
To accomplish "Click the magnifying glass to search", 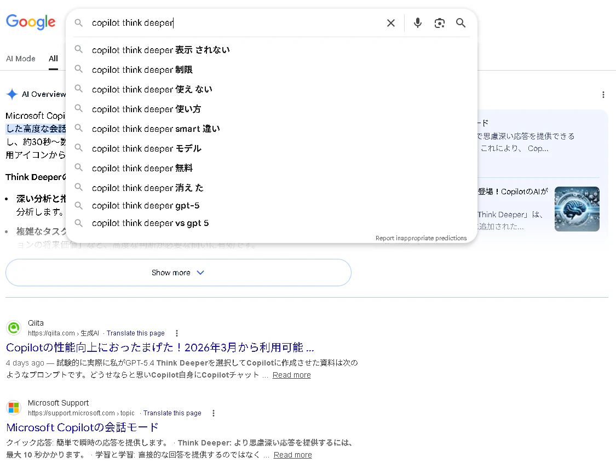I will point(460,23).
